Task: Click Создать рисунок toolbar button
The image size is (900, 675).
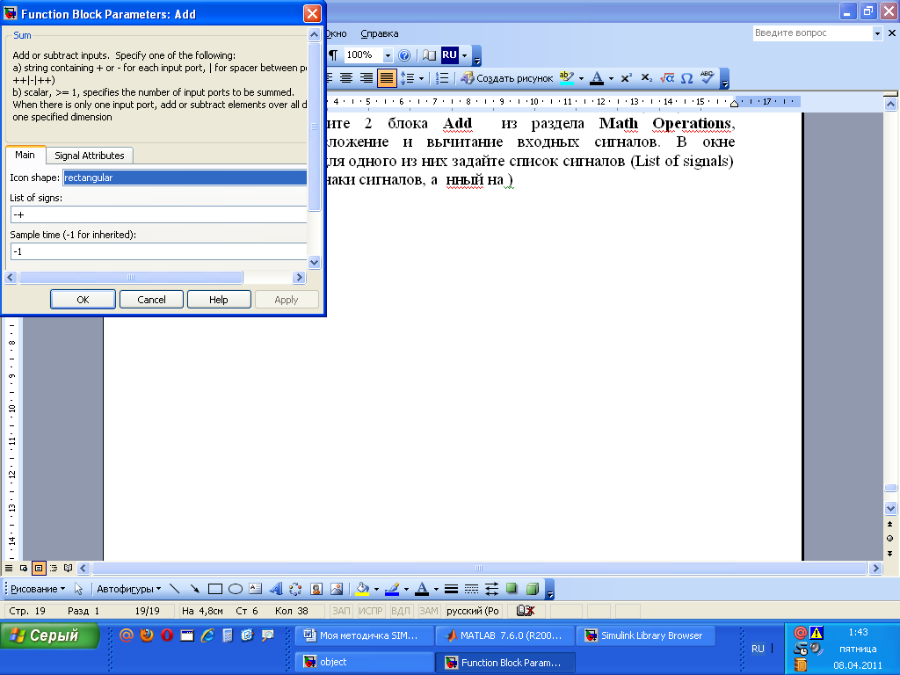Action: point(507,78)
